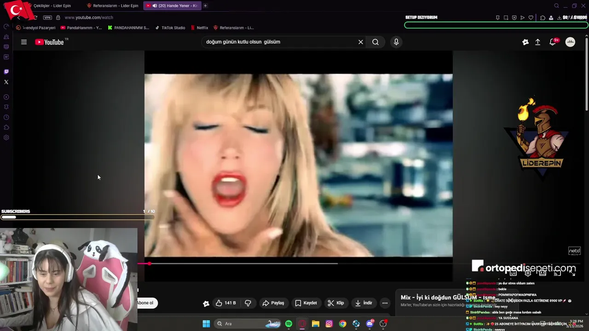The image size is (589, 331).
Task: Run search with magnifier button
Action: click(x=375, y=42)
